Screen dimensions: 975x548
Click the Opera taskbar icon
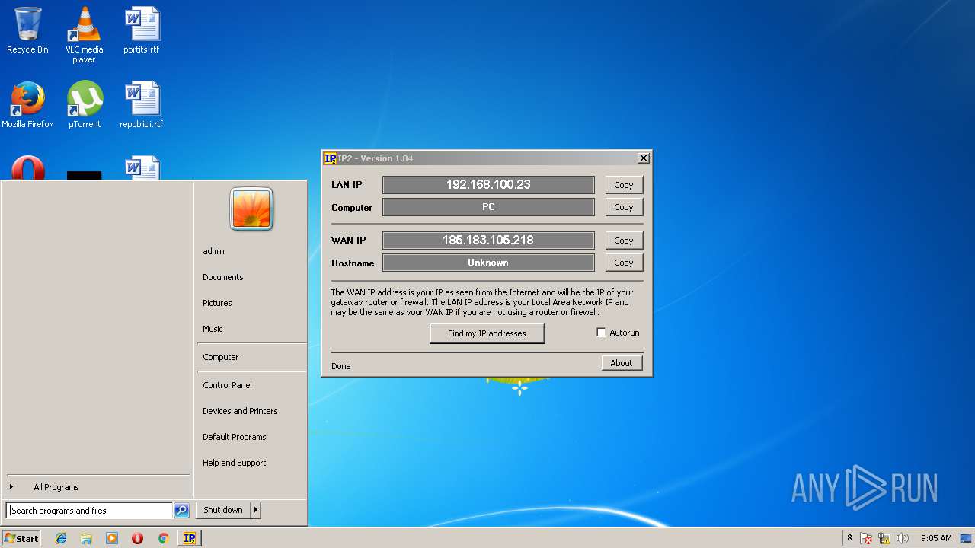[x=137, y=538]
